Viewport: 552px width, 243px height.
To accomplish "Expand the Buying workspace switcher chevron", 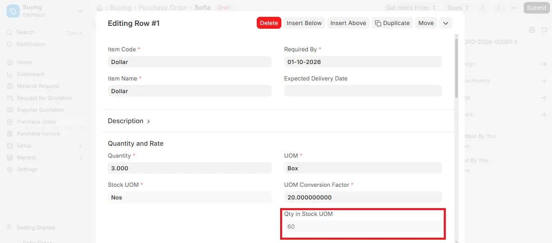I will coord(80,11).
